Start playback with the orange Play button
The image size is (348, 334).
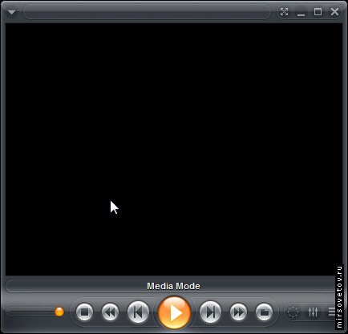(x=174, y=312)
